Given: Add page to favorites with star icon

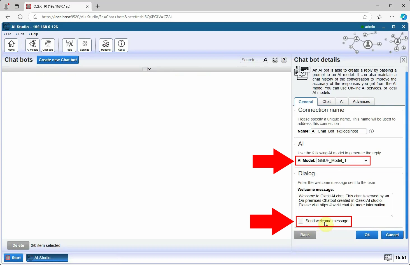Looking at the screenshot, I should point(365,17).
